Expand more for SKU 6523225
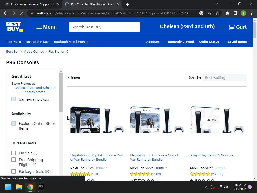 (161, 168)
